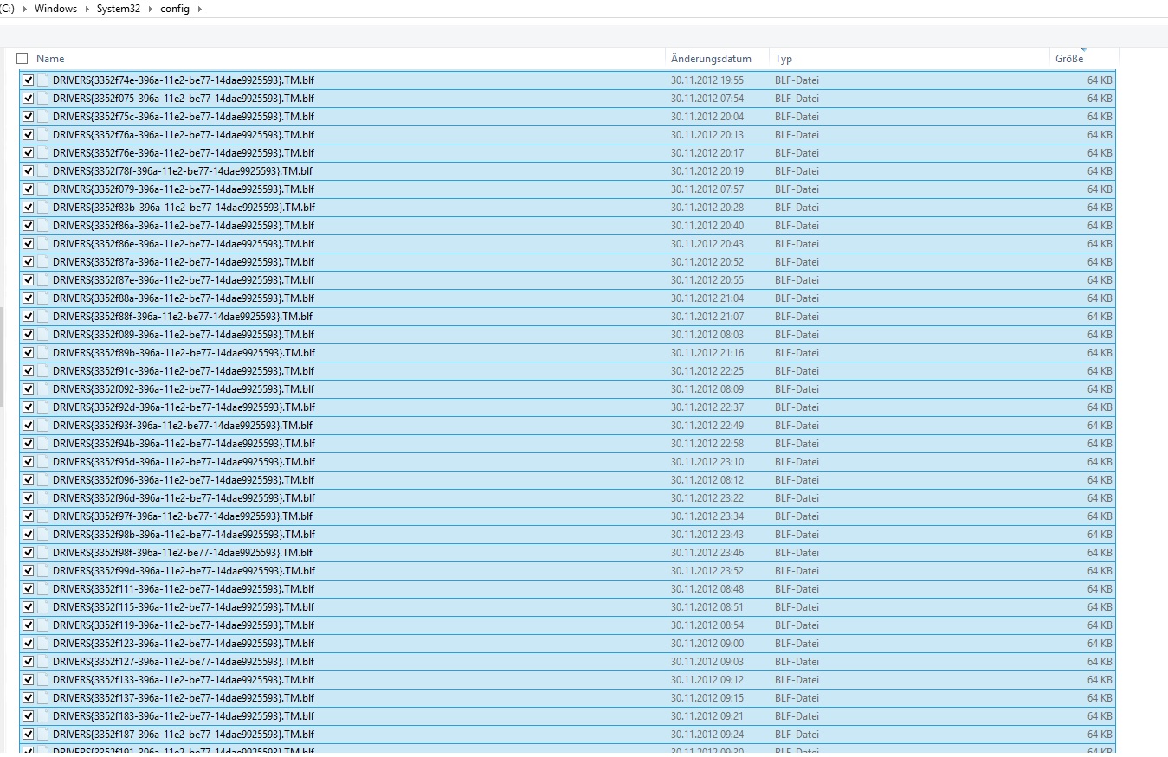Uncheck the DRIVERS{3352f97f-396a…} file checkbox
Screen dimensions: 1168x757
click(x=29, y=516)
